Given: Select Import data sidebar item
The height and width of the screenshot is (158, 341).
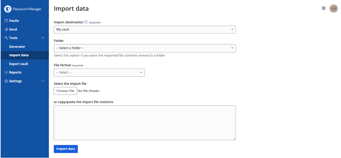Looking at the screenshot, I should (25, 55).
